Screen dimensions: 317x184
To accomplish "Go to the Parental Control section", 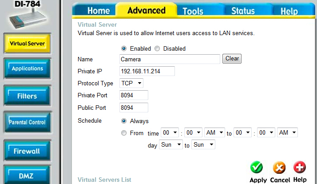I will tap(27, 122).
